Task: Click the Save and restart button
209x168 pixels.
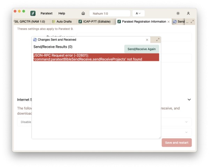Action: coord(177,143)
